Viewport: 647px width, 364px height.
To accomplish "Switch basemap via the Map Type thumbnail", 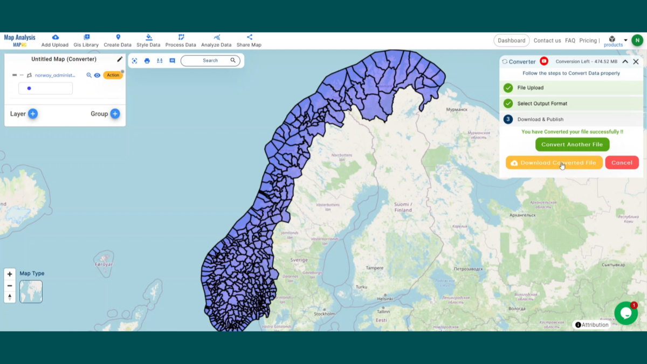I will [x=31, y=292].
